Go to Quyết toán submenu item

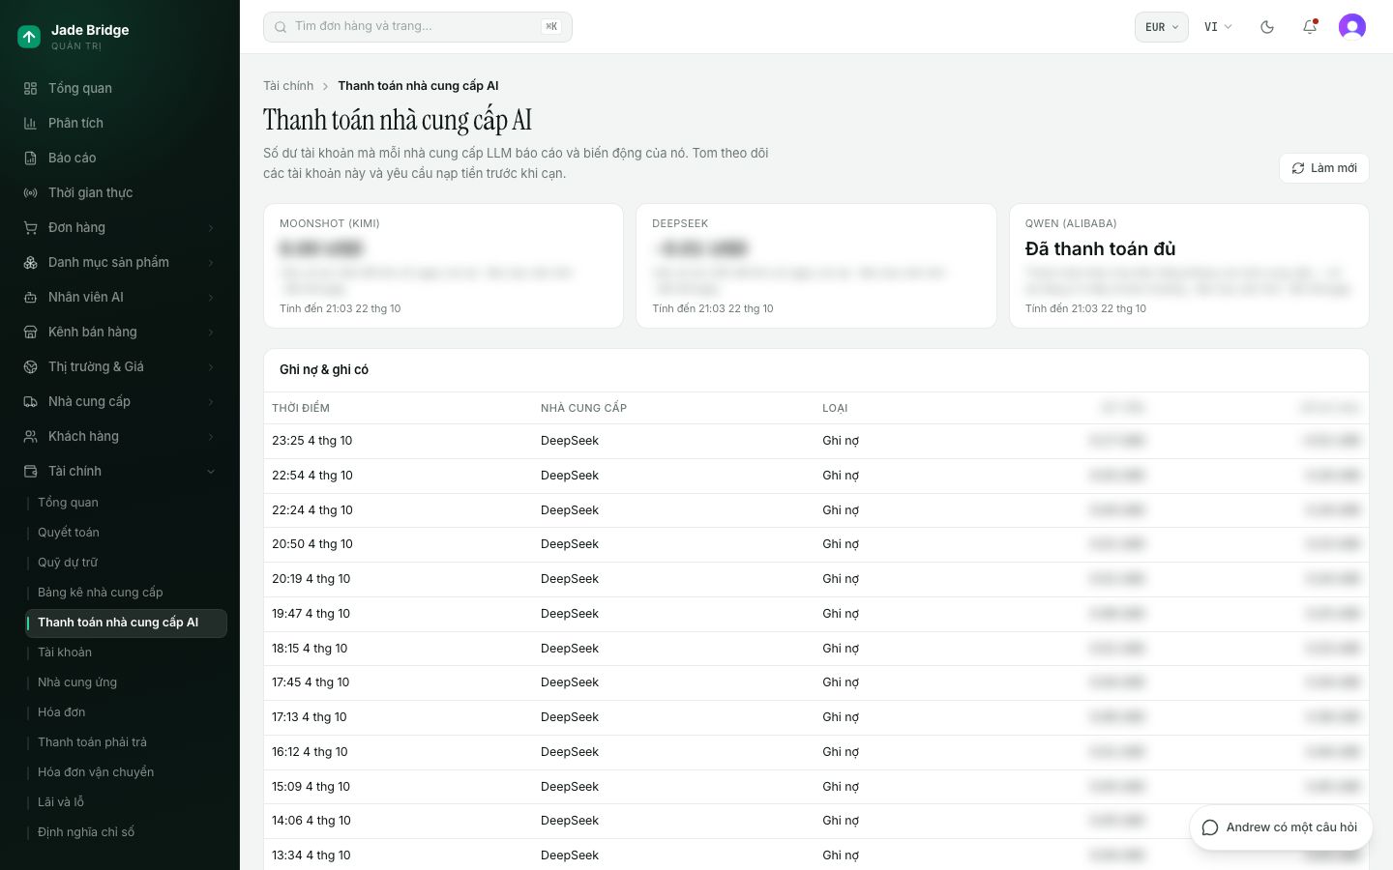(x=69, y=533)
